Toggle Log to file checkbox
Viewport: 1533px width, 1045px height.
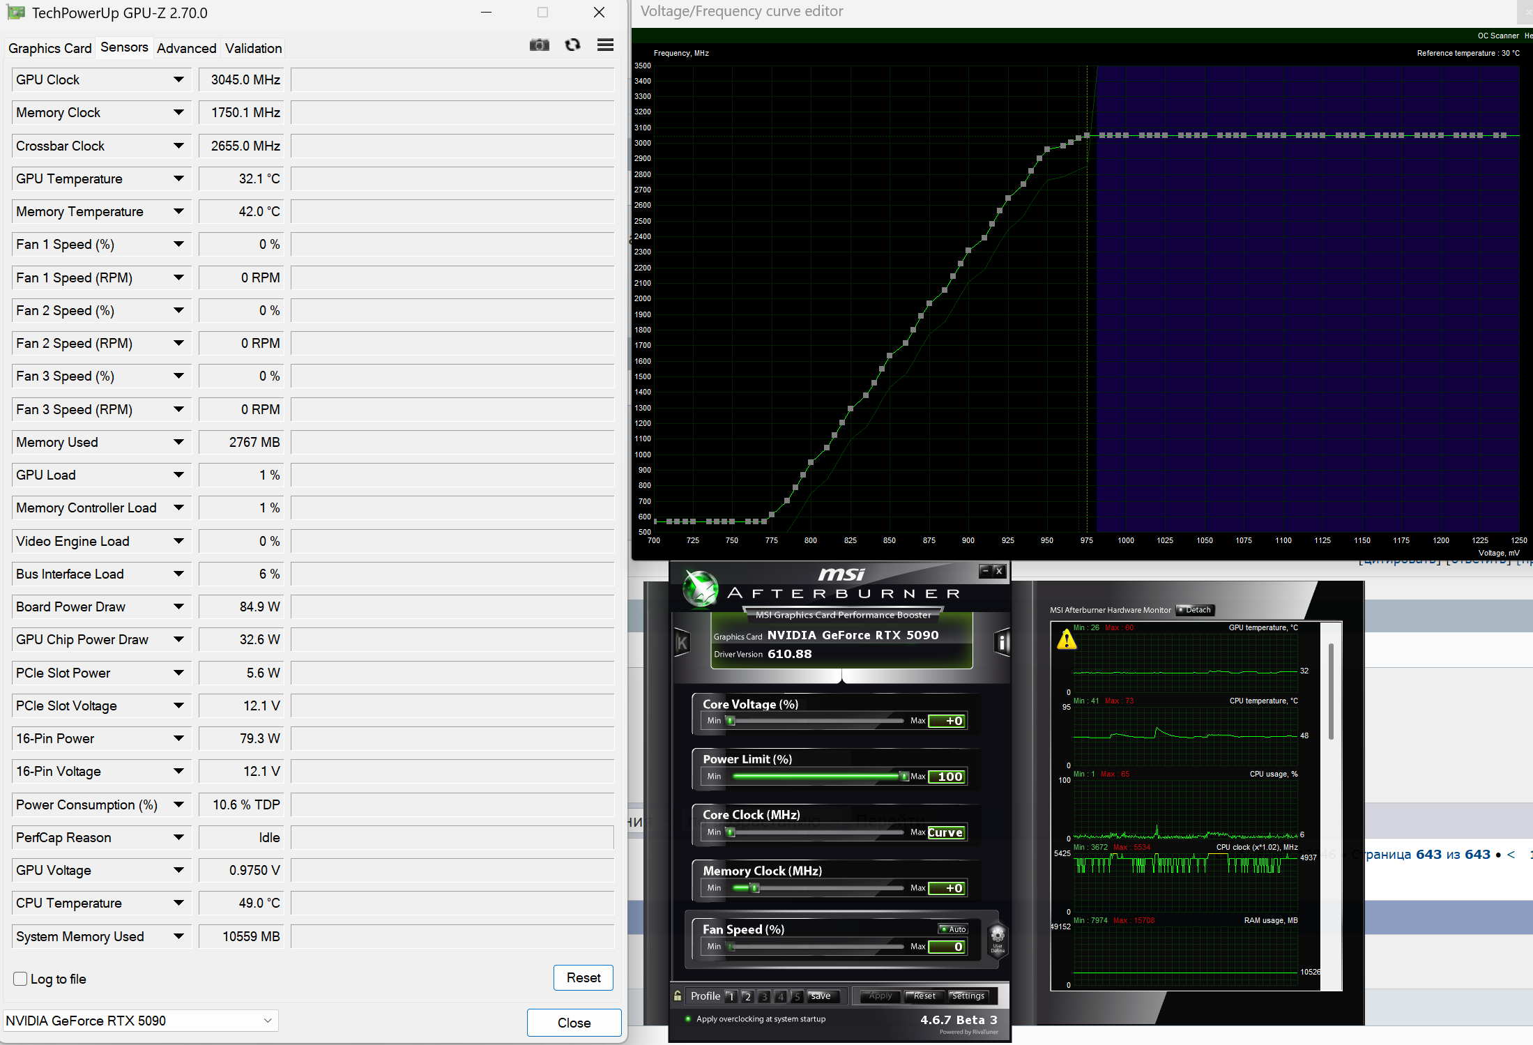20,979
